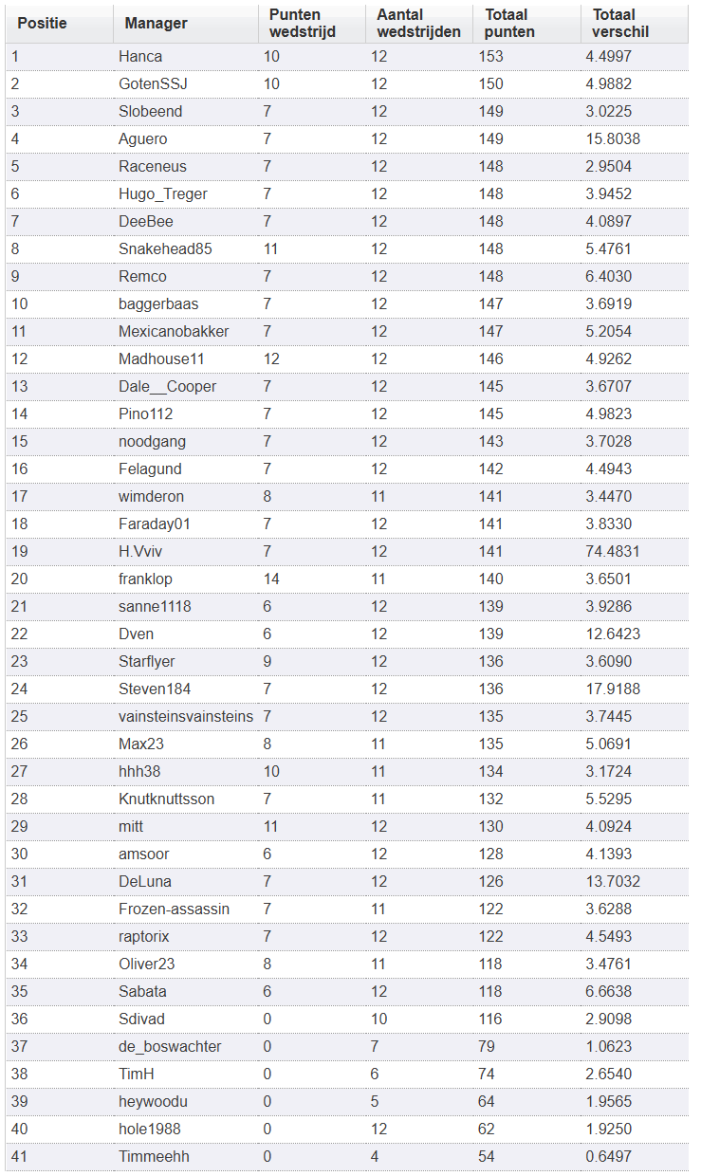Open franklop's manager page
This screenshot has height=1176, width=701.
145,579
